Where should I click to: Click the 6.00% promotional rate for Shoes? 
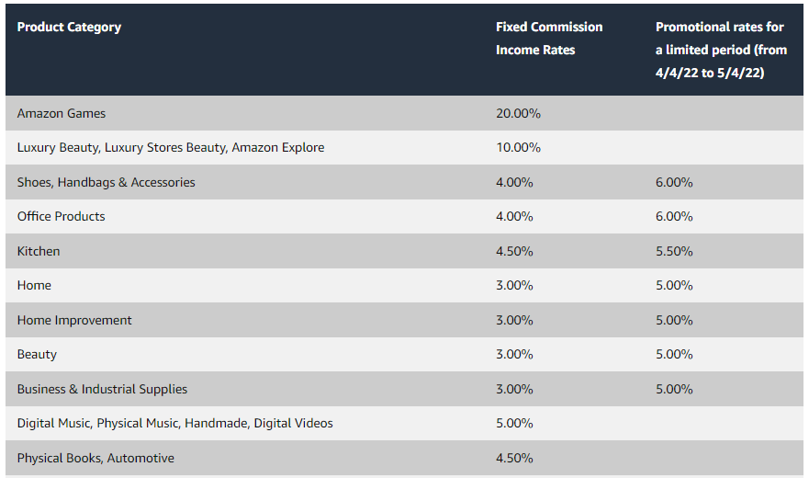click(674, 182)
